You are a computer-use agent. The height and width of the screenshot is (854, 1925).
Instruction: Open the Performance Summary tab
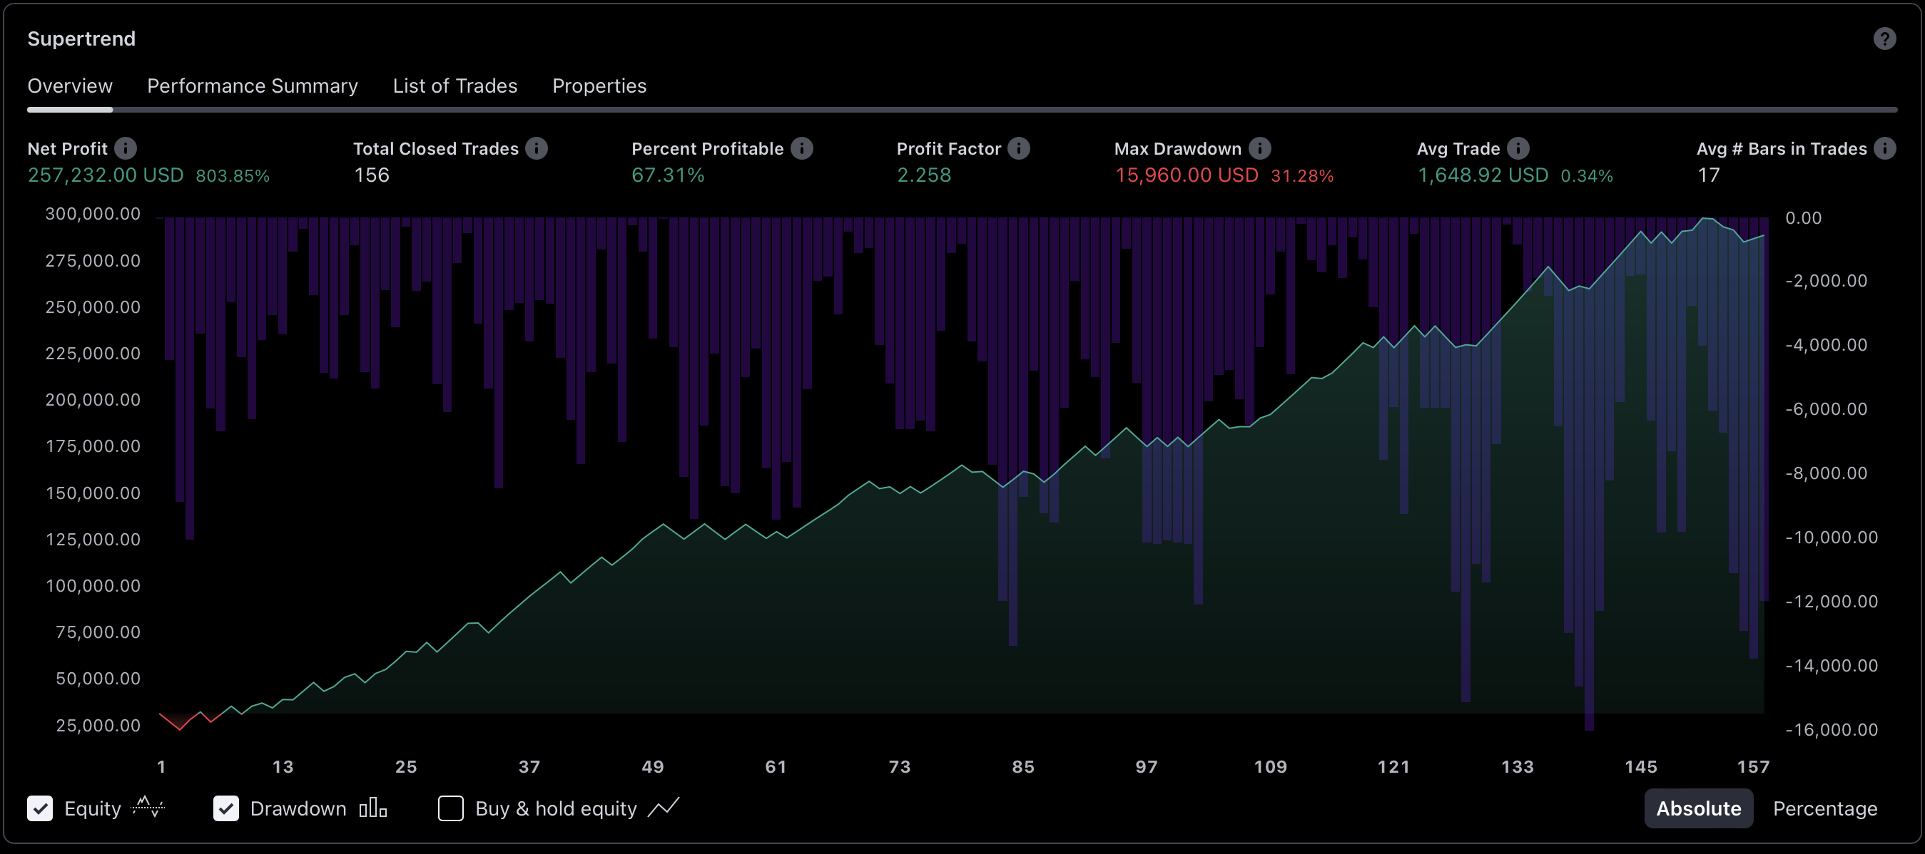(253, 86)
